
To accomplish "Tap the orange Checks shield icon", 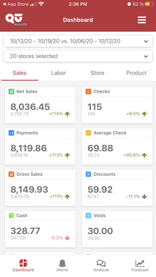I will coord(88,91).
